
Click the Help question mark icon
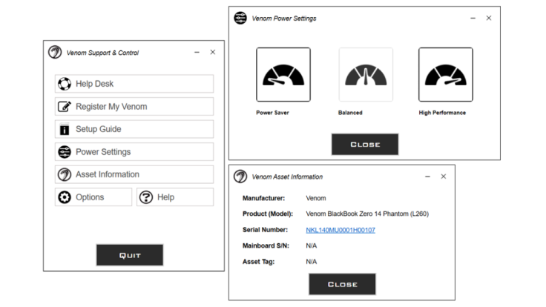pyautogui.click(x=146, y=197)
